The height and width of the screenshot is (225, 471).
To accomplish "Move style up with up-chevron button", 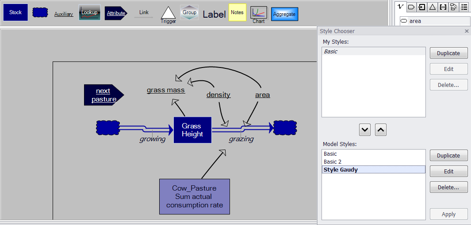I will 381,130.
